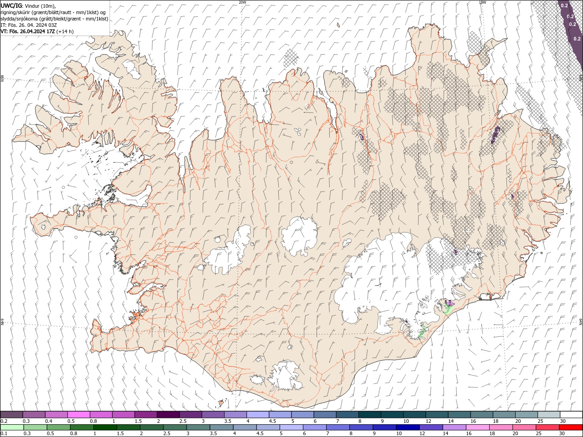Click the round white Hofsjökull glacier in central Iceland
The height and width of the screenshot is (437, 583).
coord(299,236)
